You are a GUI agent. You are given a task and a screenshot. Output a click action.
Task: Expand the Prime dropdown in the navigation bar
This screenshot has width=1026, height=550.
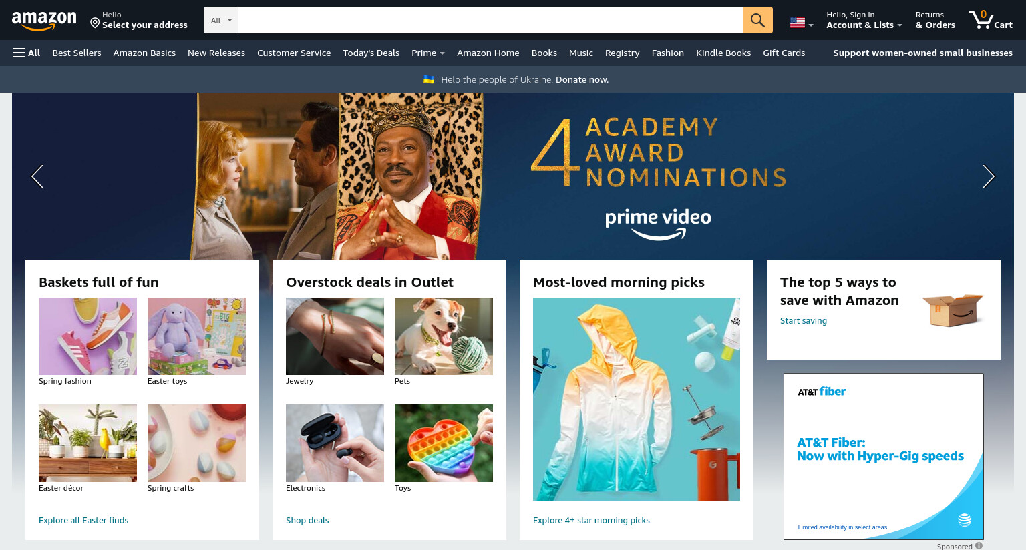(427, 53)
